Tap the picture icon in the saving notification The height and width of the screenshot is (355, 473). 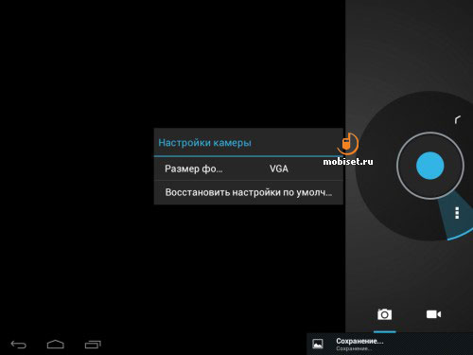[318, 344]
